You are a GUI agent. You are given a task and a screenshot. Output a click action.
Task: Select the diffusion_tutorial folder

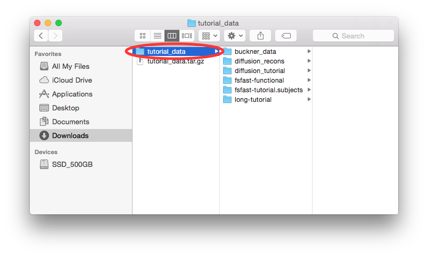[x=259, y=71]
